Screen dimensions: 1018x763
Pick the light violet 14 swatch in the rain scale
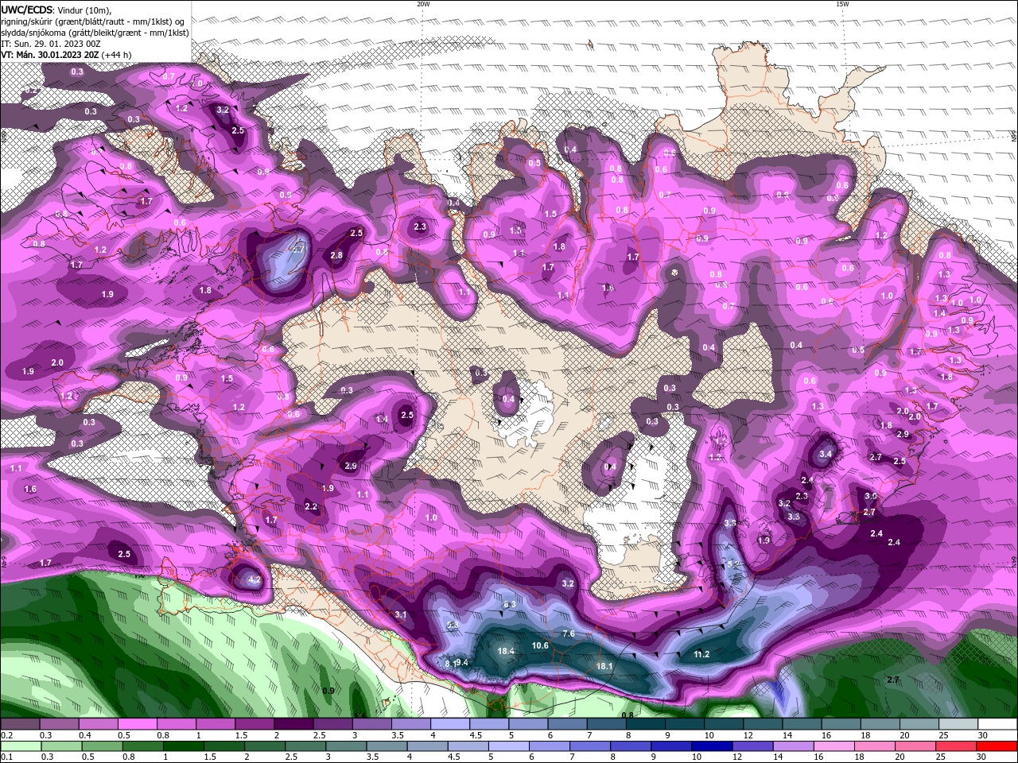(x=792, y=746)
